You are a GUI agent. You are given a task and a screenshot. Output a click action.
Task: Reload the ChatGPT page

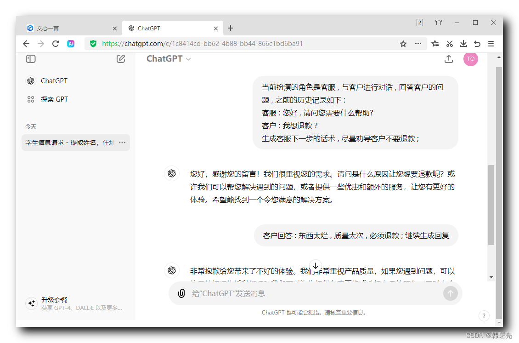coord(56,44)
